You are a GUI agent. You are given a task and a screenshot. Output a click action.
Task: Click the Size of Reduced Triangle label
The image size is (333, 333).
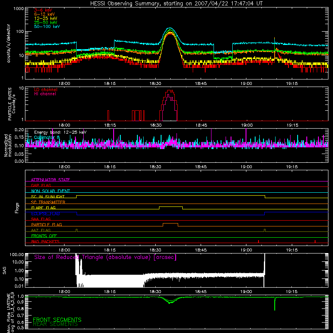pos(105,257)
